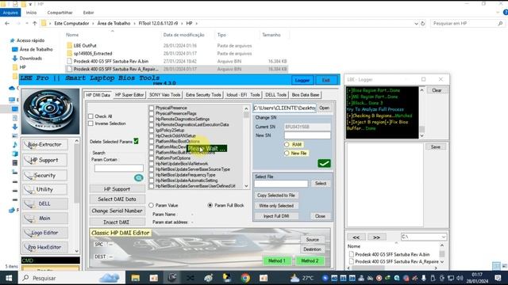
Task: Go up one folder in Explorer
Action: click(x=35, y=23)
